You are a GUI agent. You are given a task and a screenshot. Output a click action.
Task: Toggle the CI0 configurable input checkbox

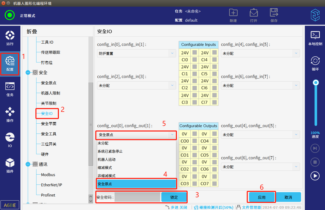[x=194, y=60]
